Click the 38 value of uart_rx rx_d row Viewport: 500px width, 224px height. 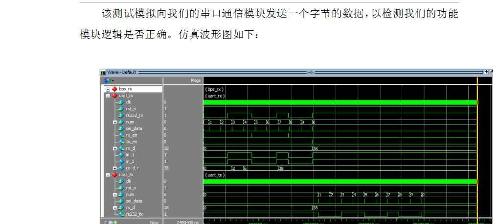[x=166, y=148]
